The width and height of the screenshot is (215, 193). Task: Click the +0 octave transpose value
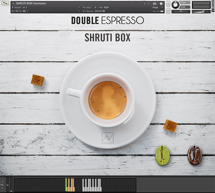[2, 185]
